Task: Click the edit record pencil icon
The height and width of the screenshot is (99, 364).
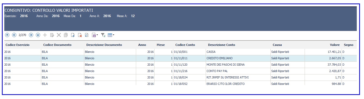Action: [52, 35]
